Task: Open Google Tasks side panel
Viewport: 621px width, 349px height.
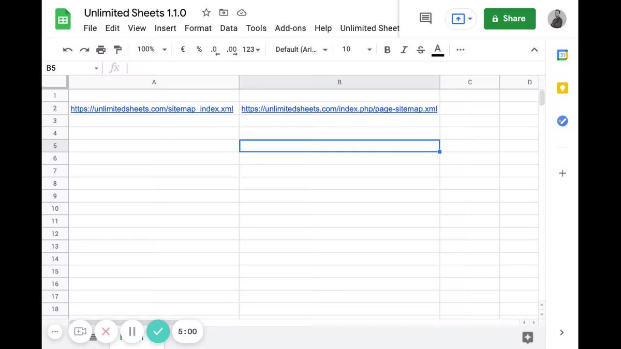Action: [563, 121]
